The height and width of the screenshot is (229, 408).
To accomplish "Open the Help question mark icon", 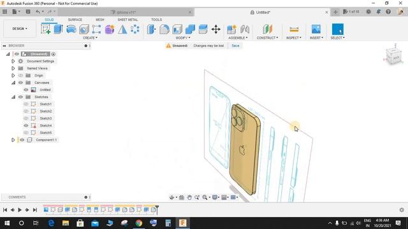I will point(388,11).
